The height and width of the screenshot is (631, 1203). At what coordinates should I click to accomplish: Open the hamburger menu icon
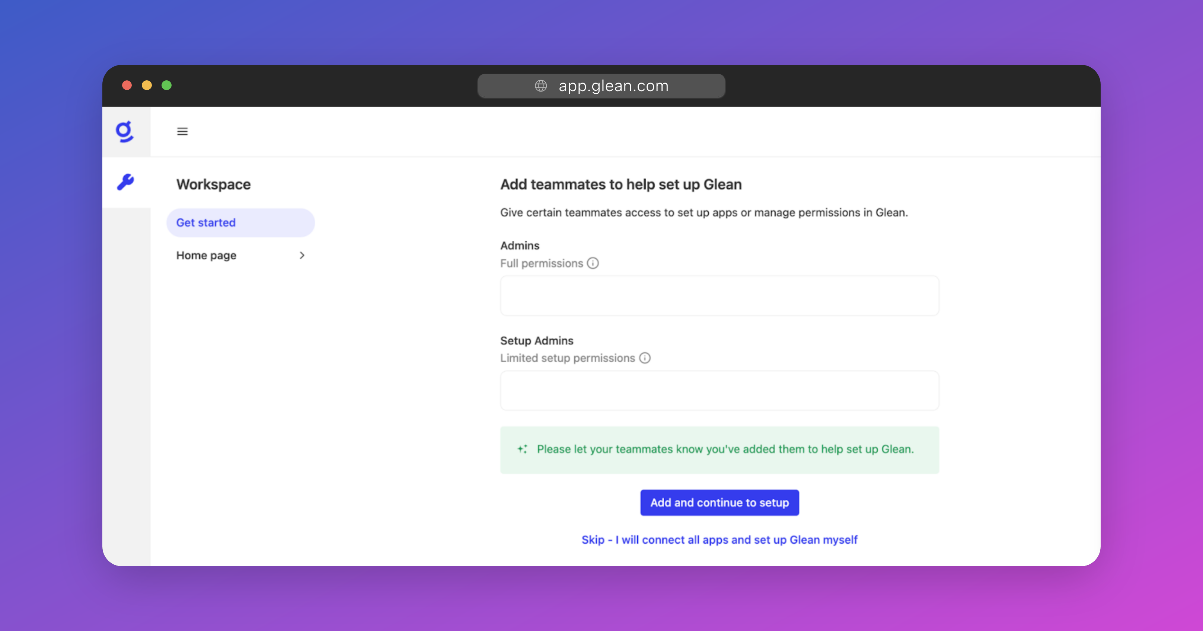click(182, 132)
